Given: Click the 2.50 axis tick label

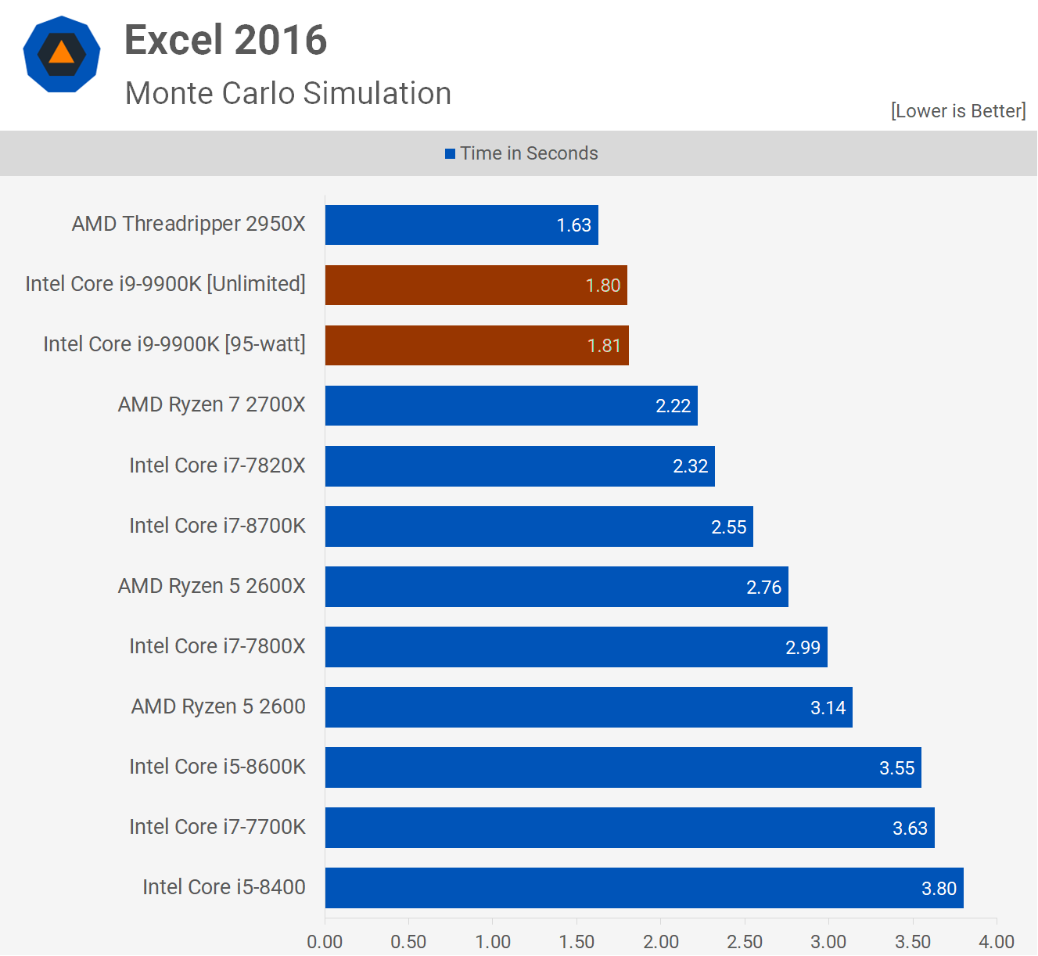Looking at the screenshot, I should (x=745, y=942).
